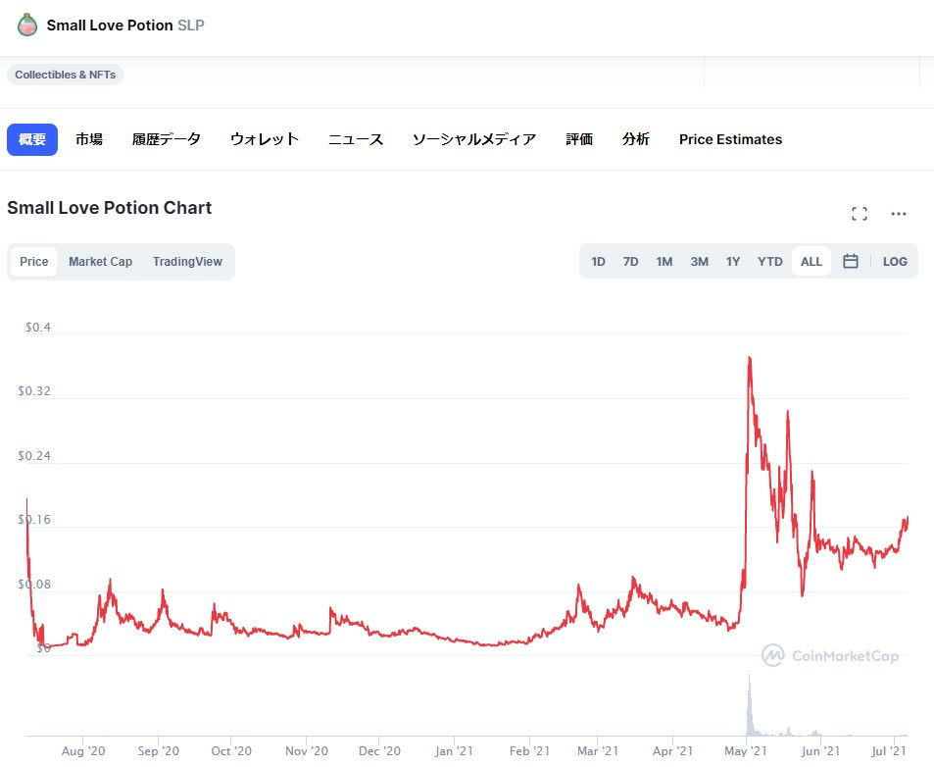
Task: Click the Small Love Potion Chart heading
Action: click(x=109, y=207)
